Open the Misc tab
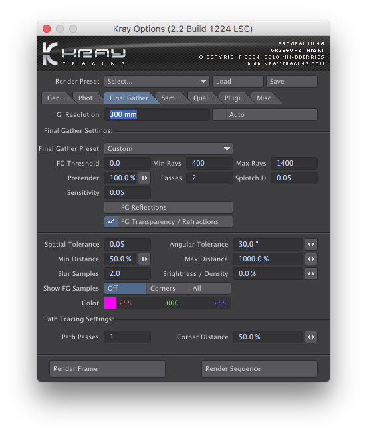Image resolution: width=367 pixels, height=435 pixels. (x=264, y=98)
